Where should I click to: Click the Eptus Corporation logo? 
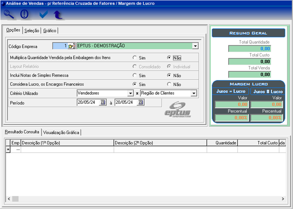coord(178,109)
